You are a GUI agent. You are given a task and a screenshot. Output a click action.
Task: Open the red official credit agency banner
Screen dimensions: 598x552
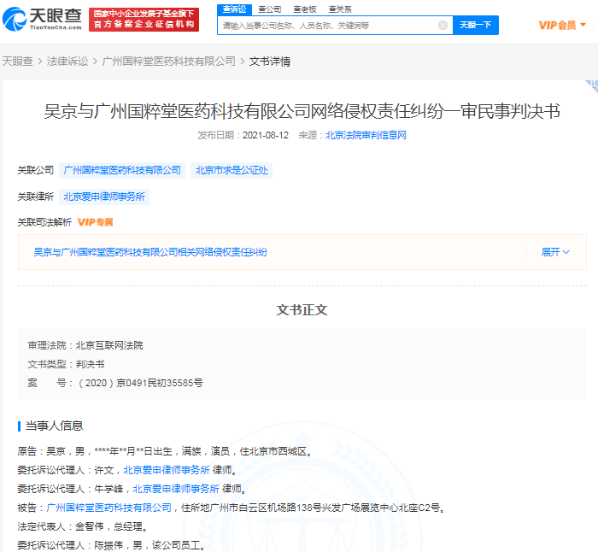point(144,20)
